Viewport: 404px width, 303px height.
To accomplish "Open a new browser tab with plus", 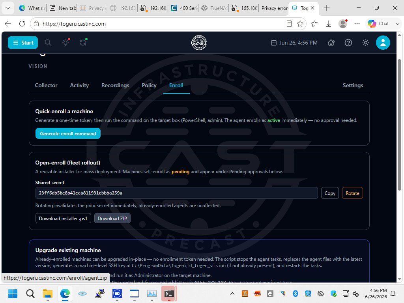I will (326, 8).
